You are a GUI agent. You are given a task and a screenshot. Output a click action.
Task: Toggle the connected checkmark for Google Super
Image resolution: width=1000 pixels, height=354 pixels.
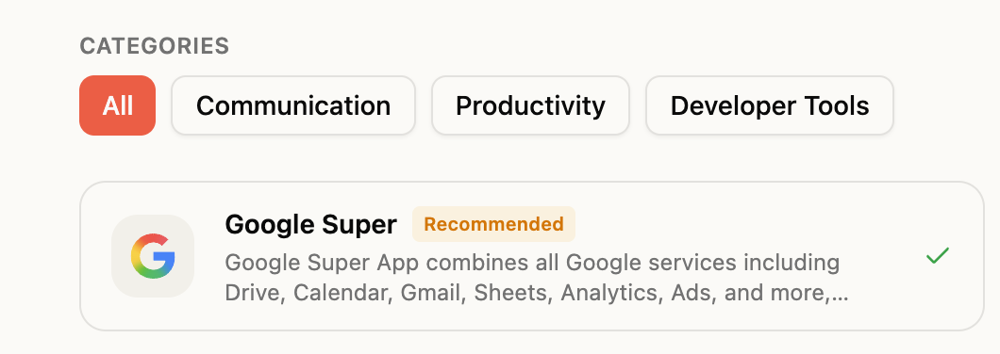tap(938, 256)
